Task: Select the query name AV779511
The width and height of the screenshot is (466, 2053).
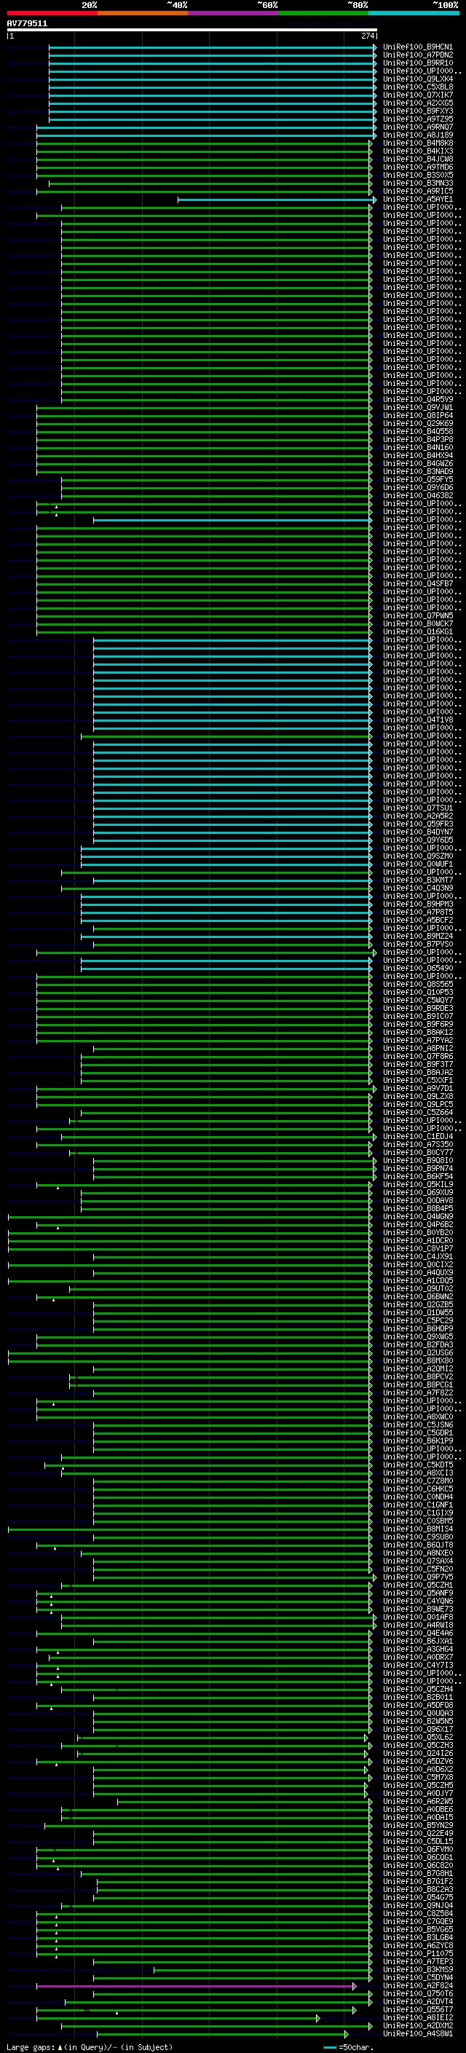Action: [27, 24]
